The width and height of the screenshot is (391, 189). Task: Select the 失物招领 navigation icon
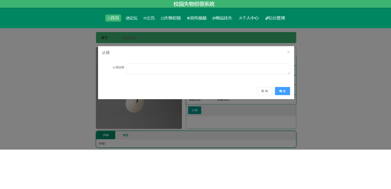pyautogui.click(x=163, y=18)
